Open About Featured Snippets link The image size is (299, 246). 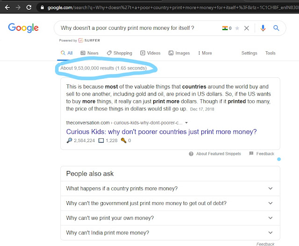click(219, 154)
